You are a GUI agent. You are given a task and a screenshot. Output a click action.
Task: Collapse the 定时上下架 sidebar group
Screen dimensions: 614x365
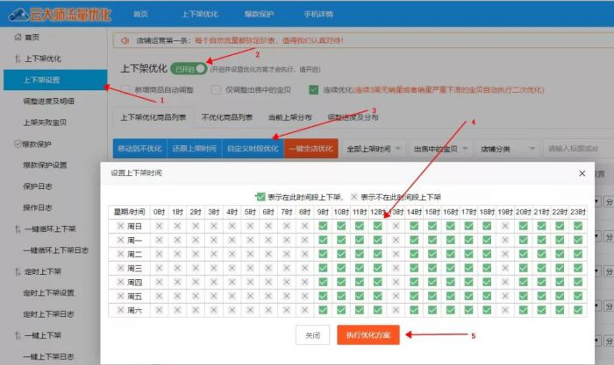pos(43,271)
